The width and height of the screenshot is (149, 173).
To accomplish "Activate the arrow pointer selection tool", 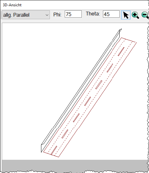I will coord(126,15).
